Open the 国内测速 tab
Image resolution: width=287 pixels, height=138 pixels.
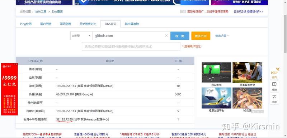[46, 24]
